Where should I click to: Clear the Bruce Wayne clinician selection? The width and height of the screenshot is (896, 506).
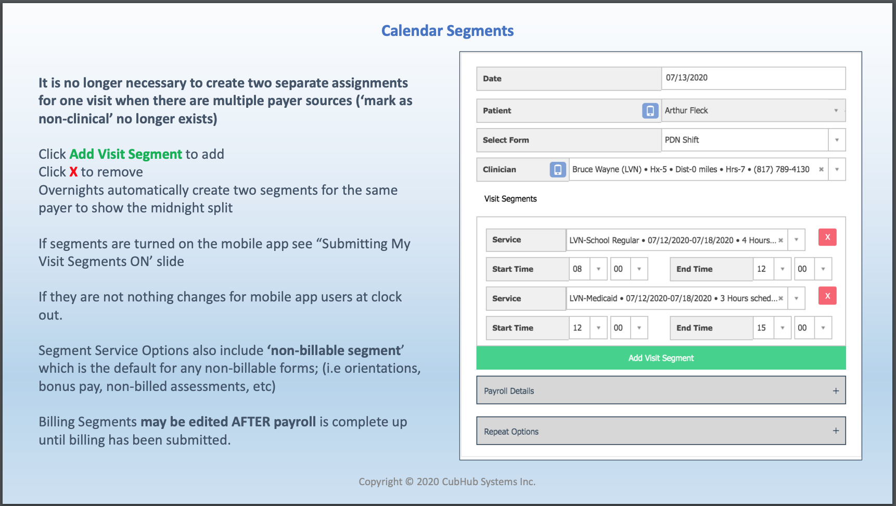click(x=821, y=169)
